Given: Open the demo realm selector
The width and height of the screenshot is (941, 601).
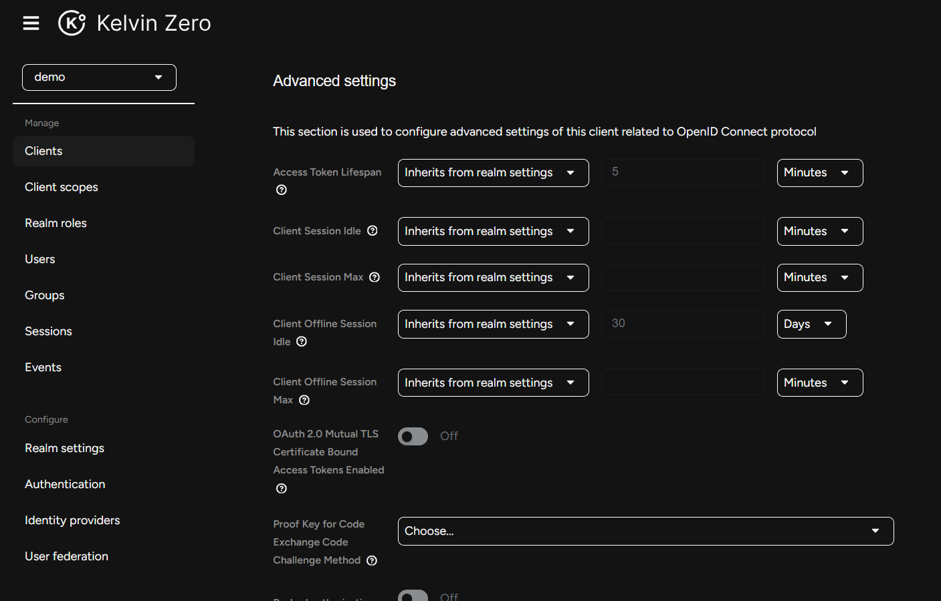Looking at the screenshot, I should [99, 77].
